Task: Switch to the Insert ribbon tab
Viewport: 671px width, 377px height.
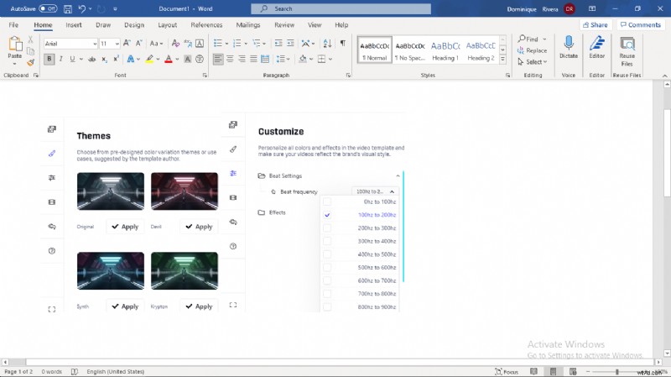Action: tap(74, 25)
